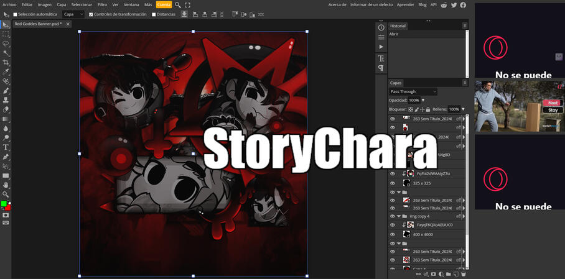Open the Reddit link icon
The height and width of the screenshot is (279, 565).
click(444, 4)
